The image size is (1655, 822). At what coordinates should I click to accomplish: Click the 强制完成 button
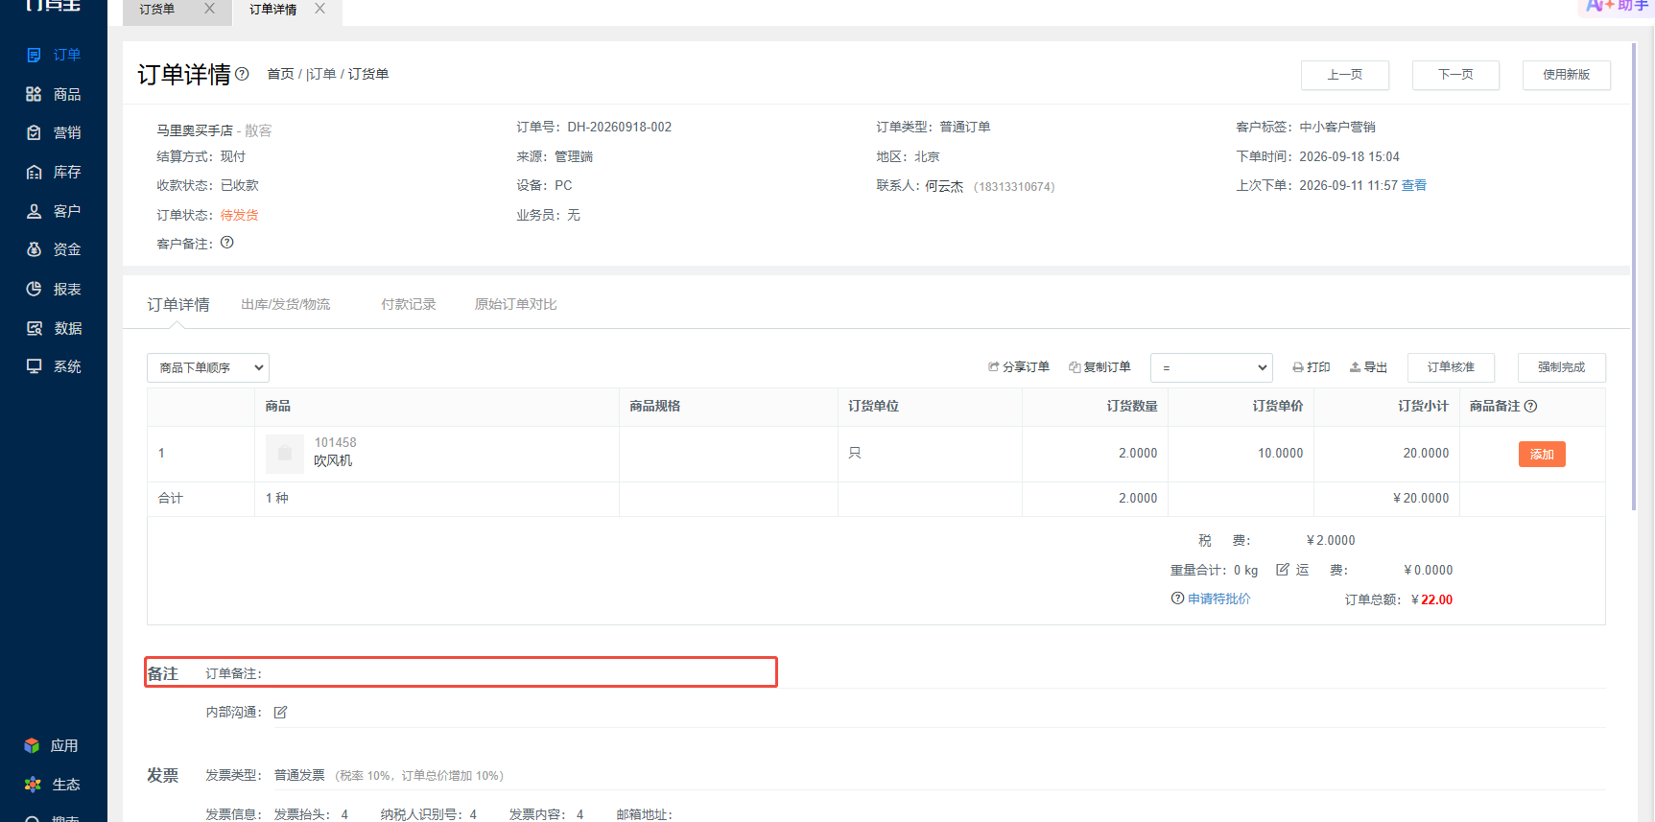pyautogui.click(x=1562, y=367)
